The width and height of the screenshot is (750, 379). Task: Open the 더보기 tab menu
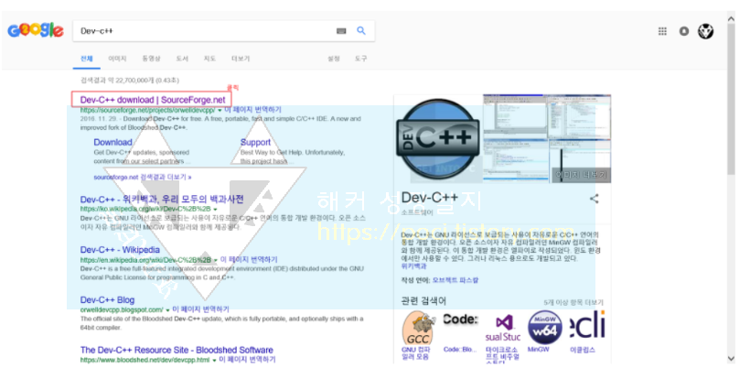(241, 59)
